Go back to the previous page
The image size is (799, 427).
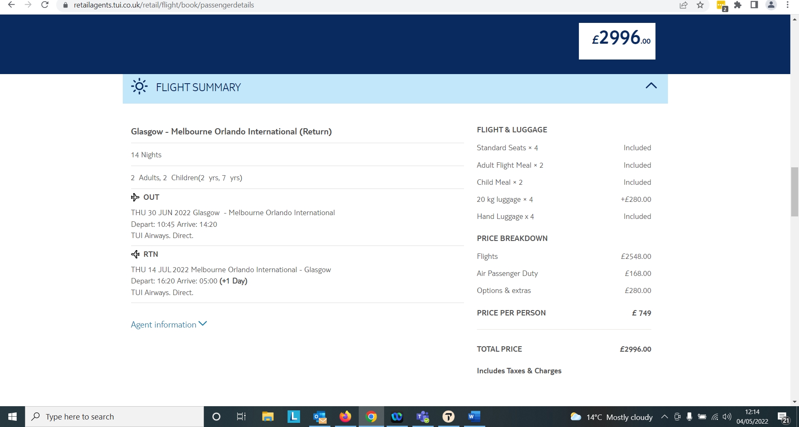click(12, 5)
